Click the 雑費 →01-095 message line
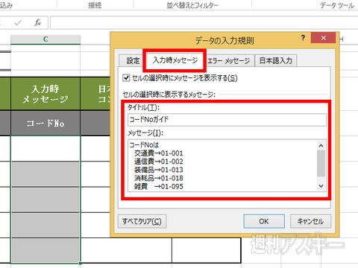The height and width of the screenshot is (268, 358). [x=159, y=186]
